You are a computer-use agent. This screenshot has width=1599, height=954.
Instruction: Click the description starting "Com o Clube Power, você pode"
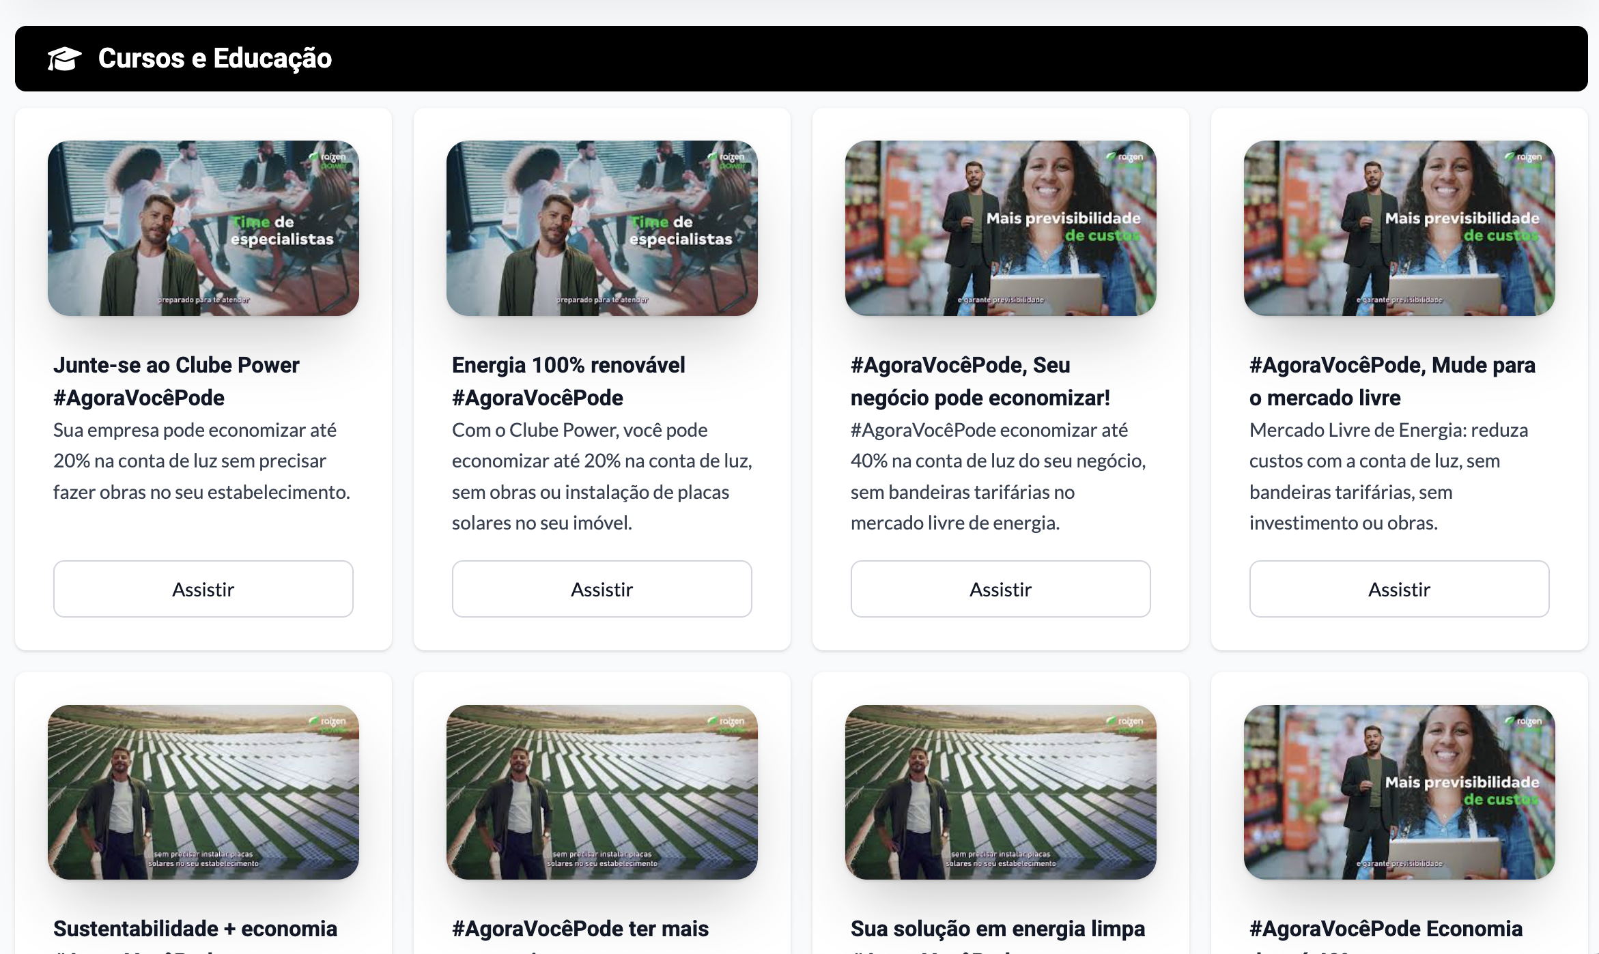point(602,476)
